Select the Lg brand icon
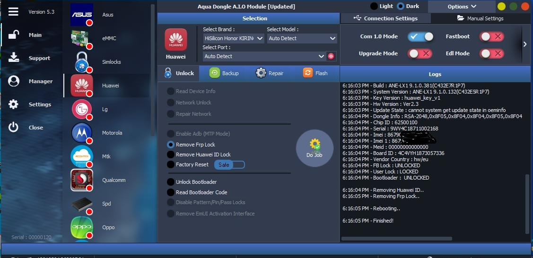Screen dimensions: 533x258 (x=81, y=109)
